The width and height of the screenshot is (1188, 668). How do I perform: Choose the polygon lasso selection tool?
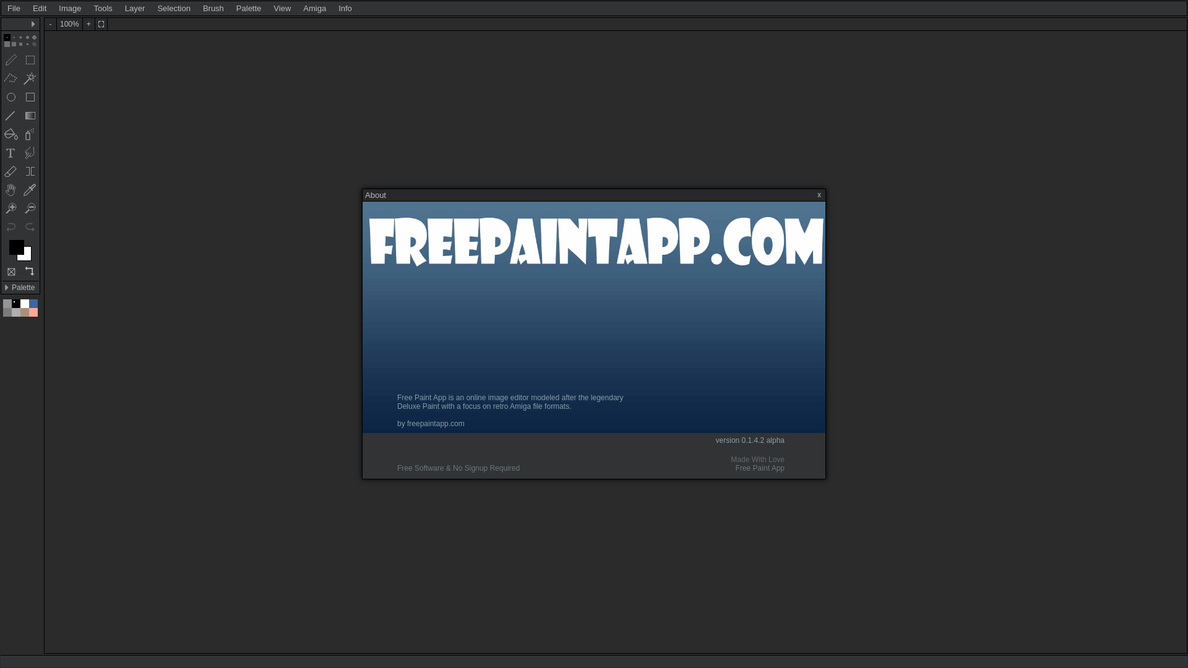click(11, 79)
